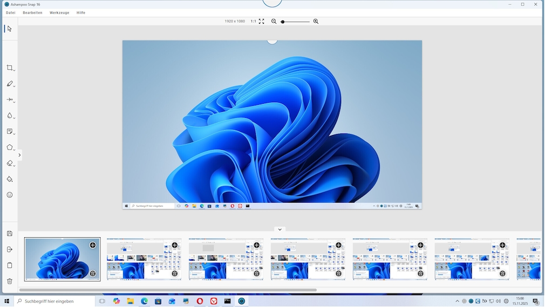Viewport: 545px width, 307px height.
Task: Pick the pen drawing tool
Action: 10,84
